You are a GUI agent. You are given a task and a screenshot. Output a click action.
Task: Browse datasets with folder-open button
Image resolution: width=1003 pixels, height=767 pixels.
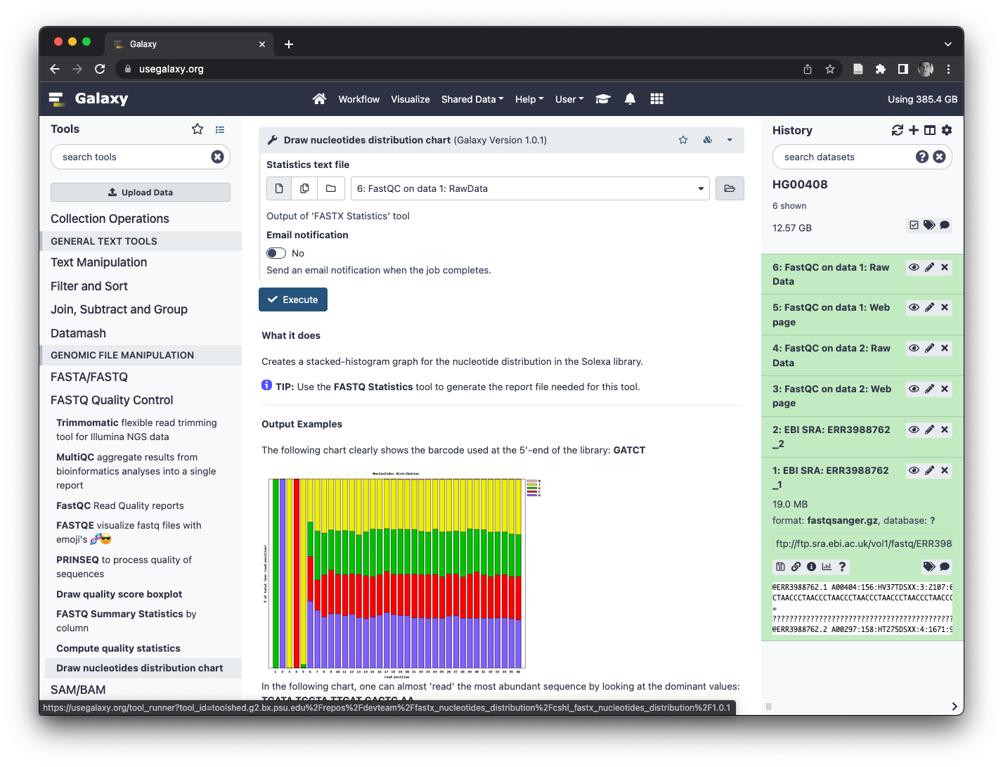730,188
